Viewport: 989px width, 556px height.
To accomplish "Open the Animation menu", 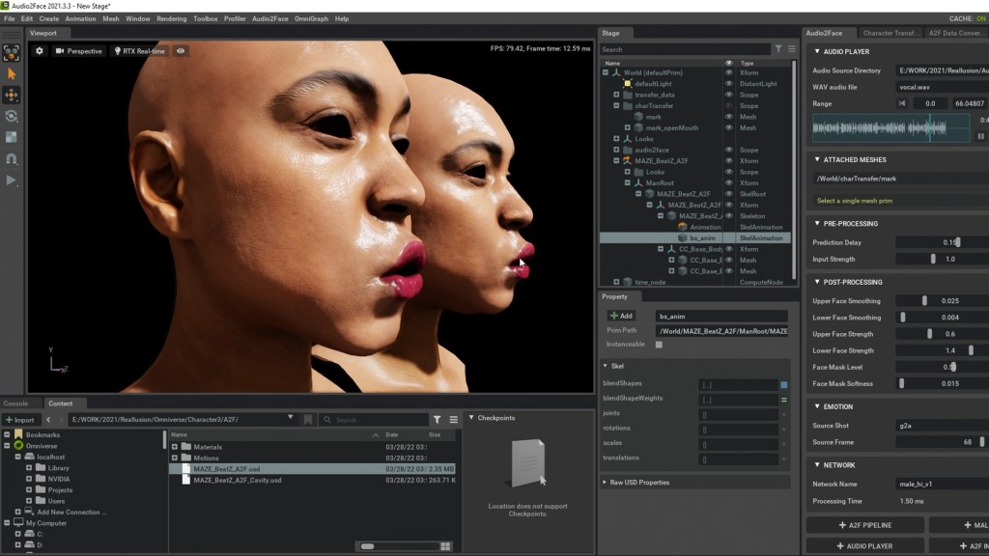I will tap(80, 19).
